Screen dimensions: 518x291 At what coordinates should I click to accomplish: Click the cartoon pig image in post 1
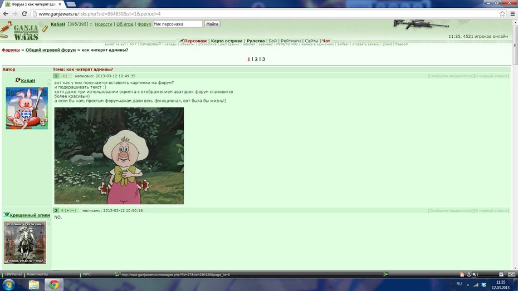pos(119,156)
